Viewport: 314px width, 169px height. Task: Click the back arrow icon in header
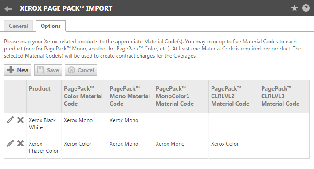pos(8,8)
